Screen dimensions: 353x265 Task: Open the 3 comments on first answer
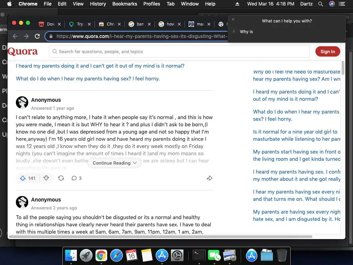[77, 178]
